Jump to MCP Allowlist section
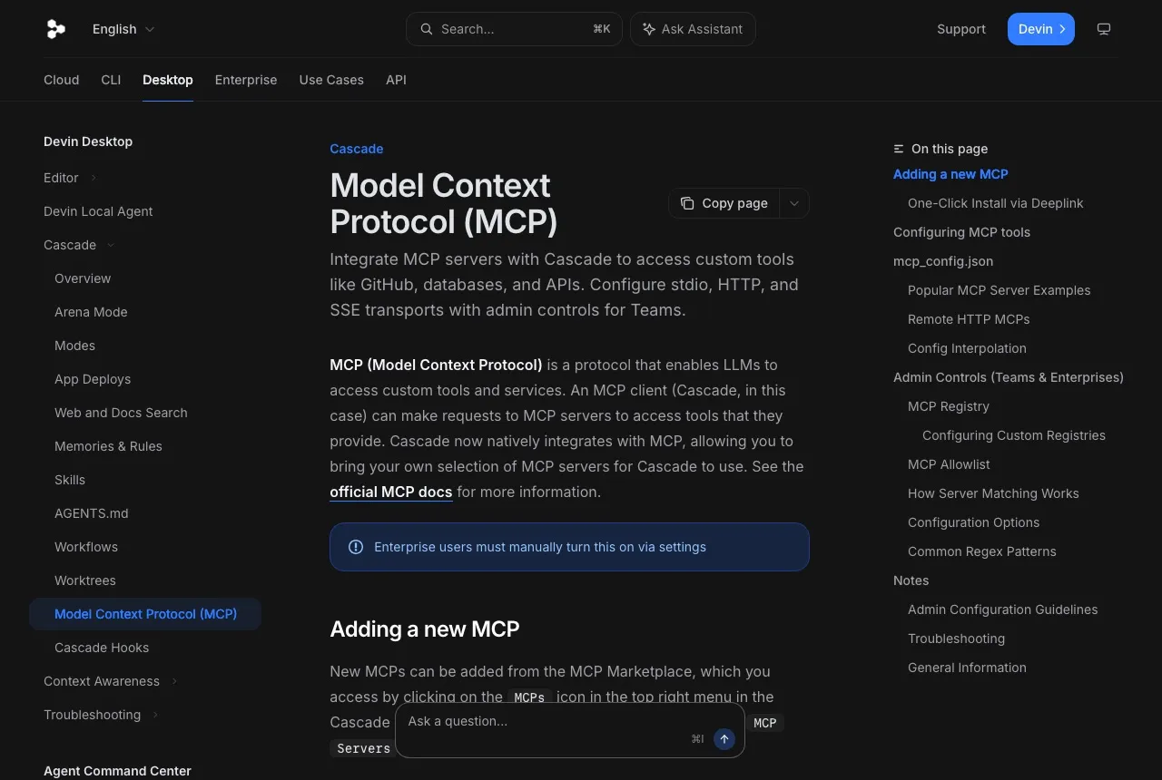 (x=949, y=464)
